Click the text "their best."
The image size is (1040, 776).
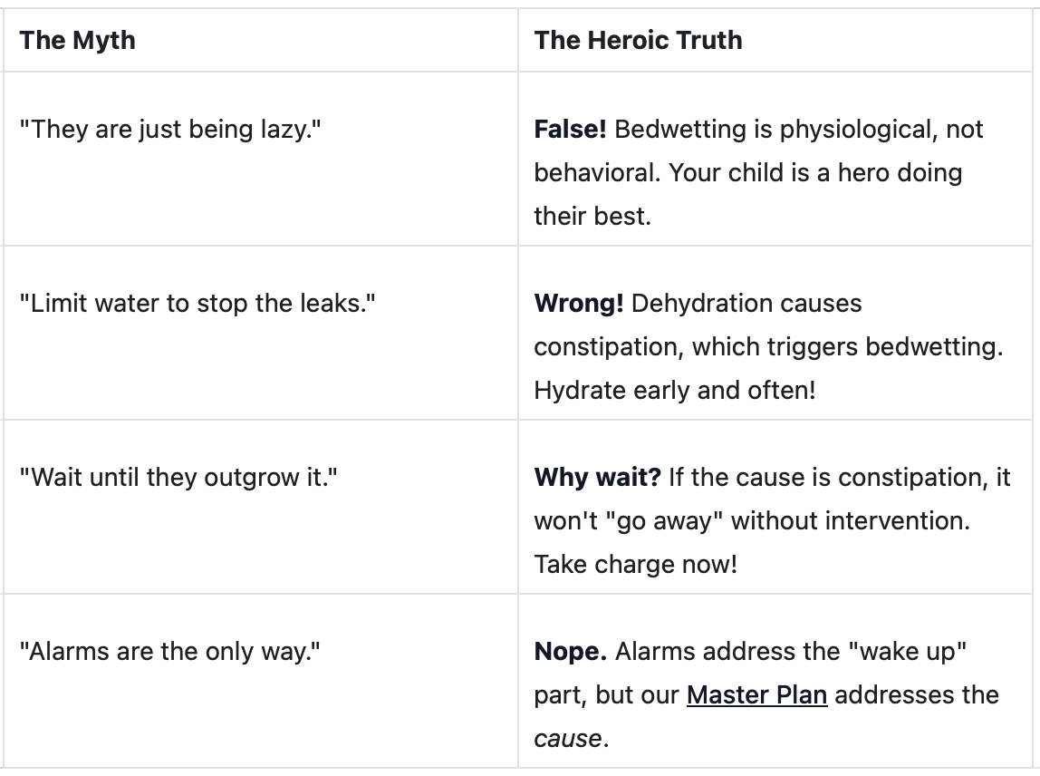[x=592, y=216]
